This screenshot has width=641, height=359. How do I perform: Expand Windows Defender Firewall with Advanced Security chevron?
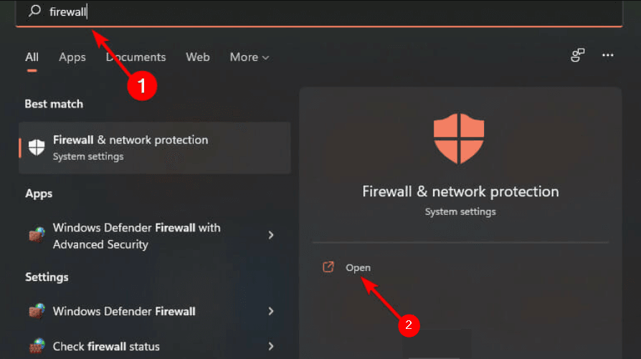point(271,235)
